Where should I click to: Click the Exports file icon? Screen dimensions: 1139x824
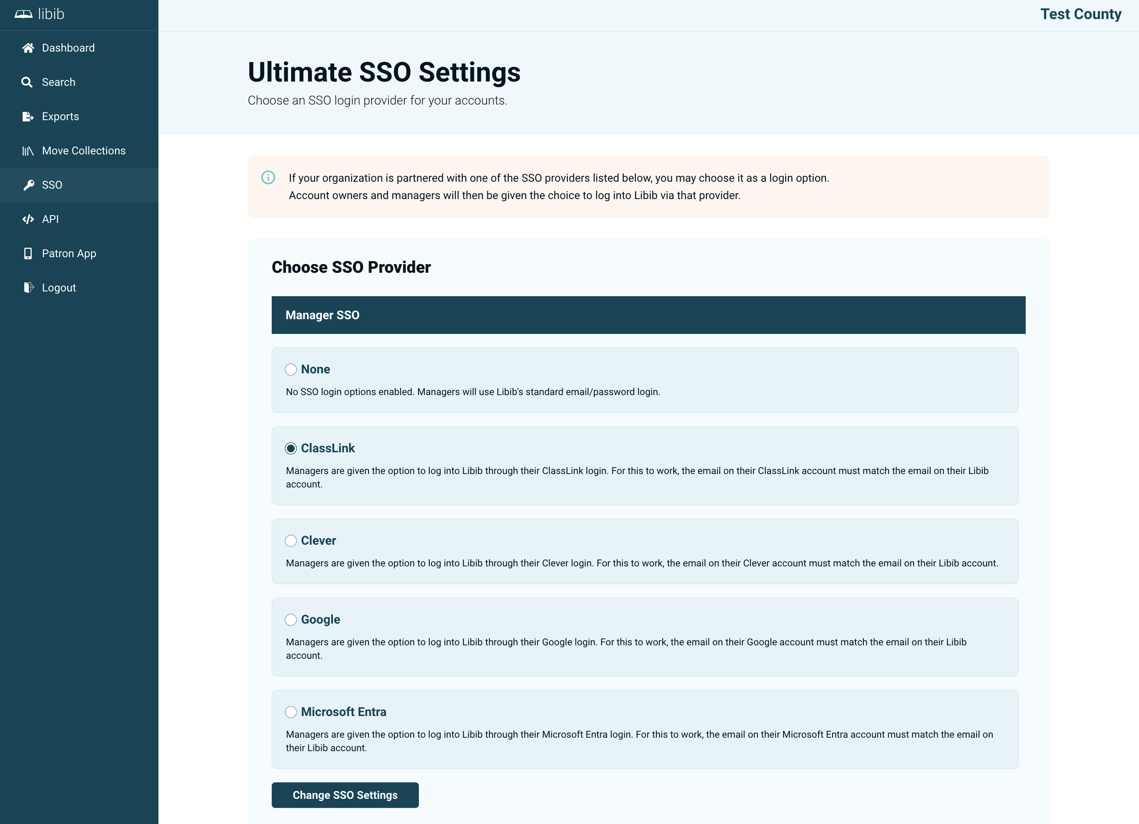tap(28, 116)
